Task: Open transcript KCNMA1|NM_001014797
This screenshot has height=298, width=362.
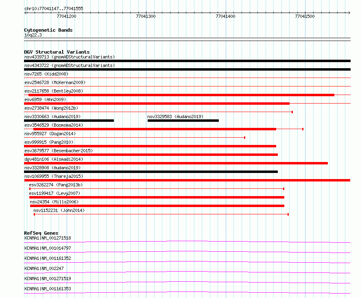Action: (48, 248)
